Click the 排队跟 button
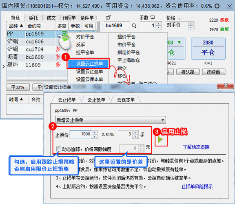 pos(188,72)
